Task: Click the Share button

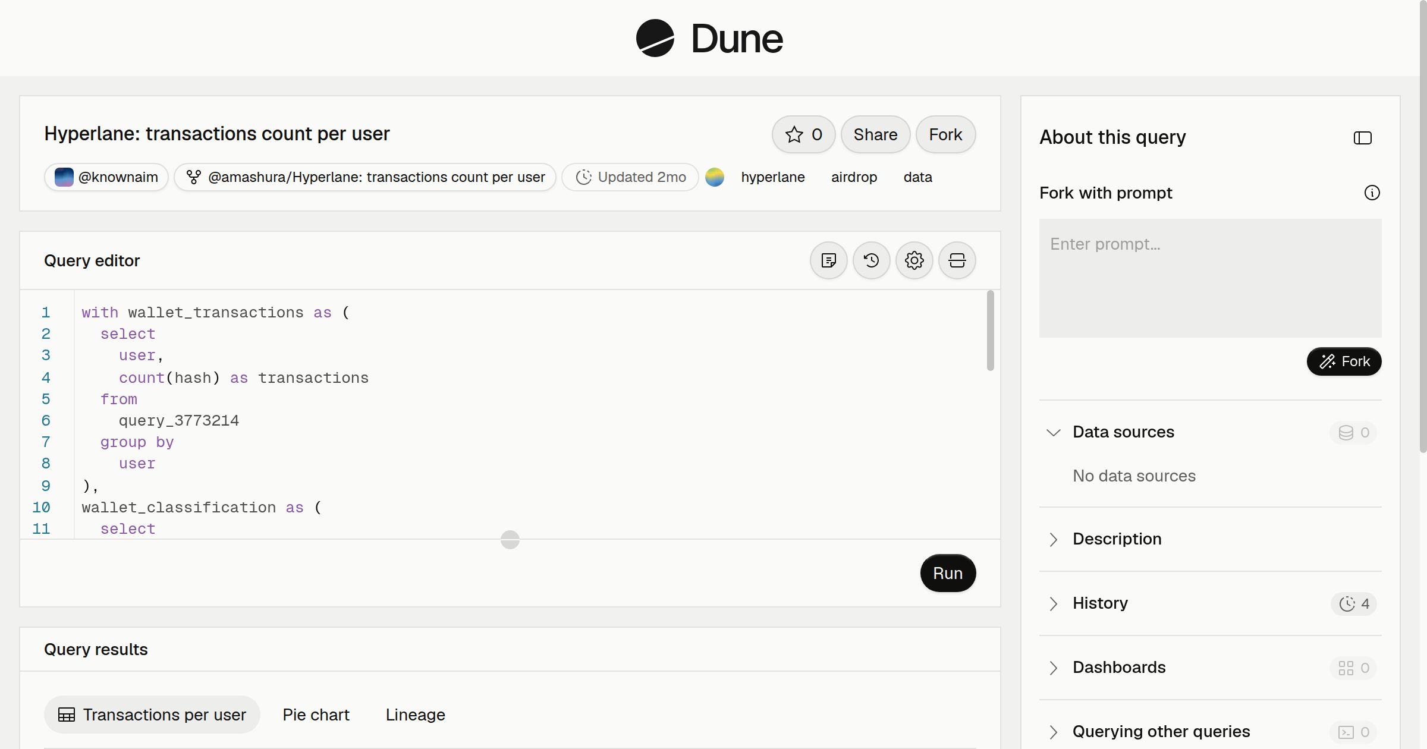Action: tap(875, 134)
